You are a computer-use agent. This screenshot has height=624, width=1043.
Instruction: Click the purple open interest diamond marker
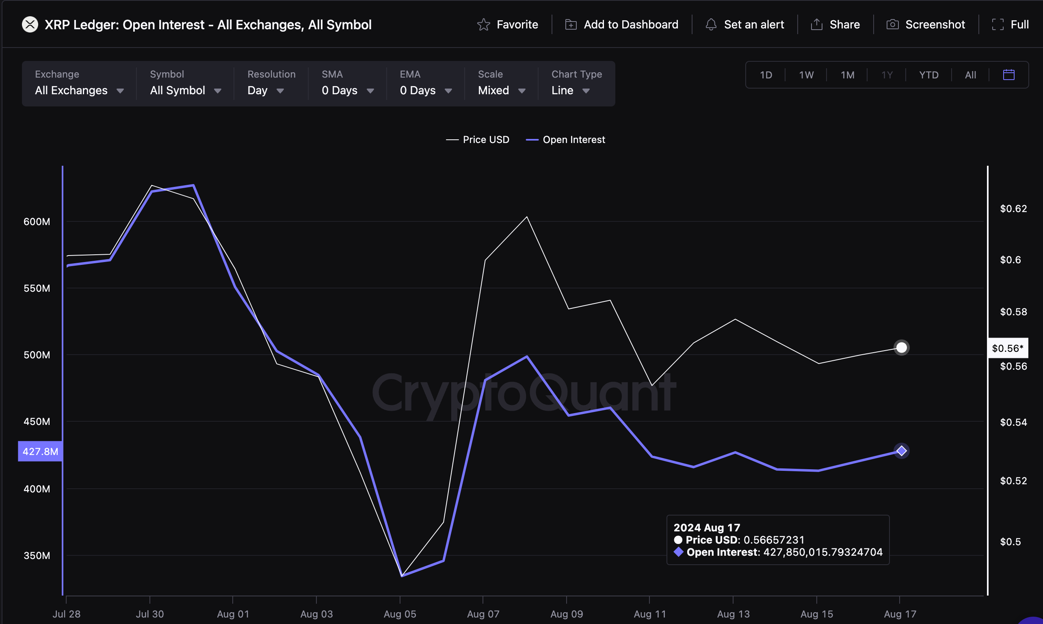(x=901, y=451)
